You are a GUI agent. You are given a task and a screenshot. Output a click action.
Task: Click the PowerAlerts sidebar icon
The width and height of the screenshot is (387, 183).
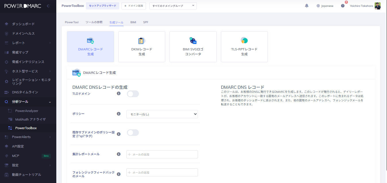coord(7,137)
